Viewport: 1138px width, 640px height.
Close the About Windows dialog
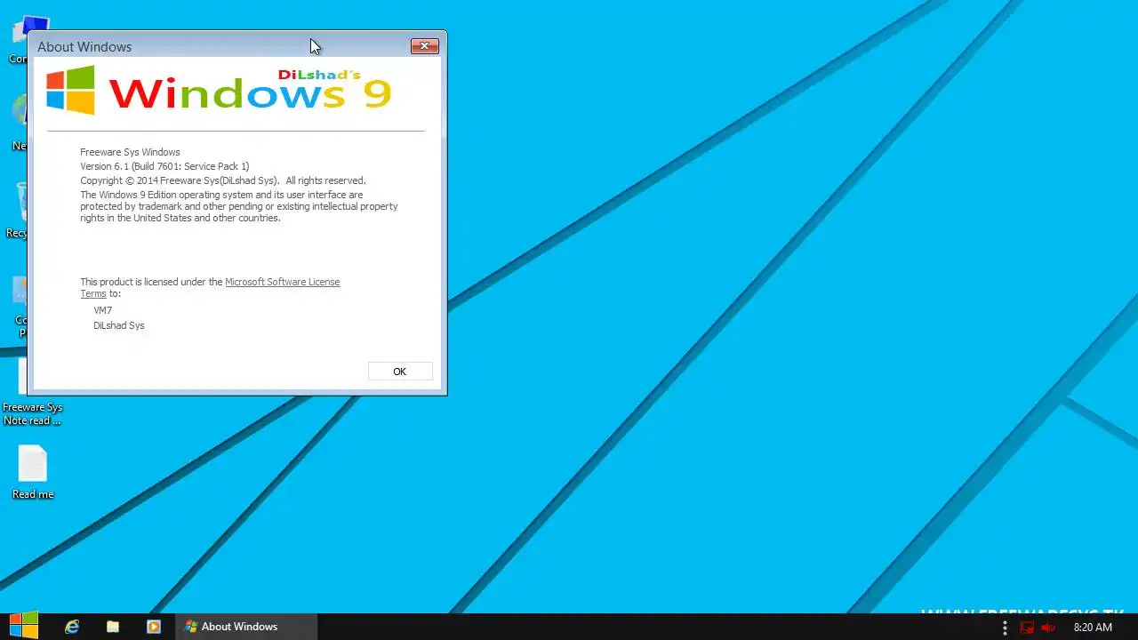point(424,46)
